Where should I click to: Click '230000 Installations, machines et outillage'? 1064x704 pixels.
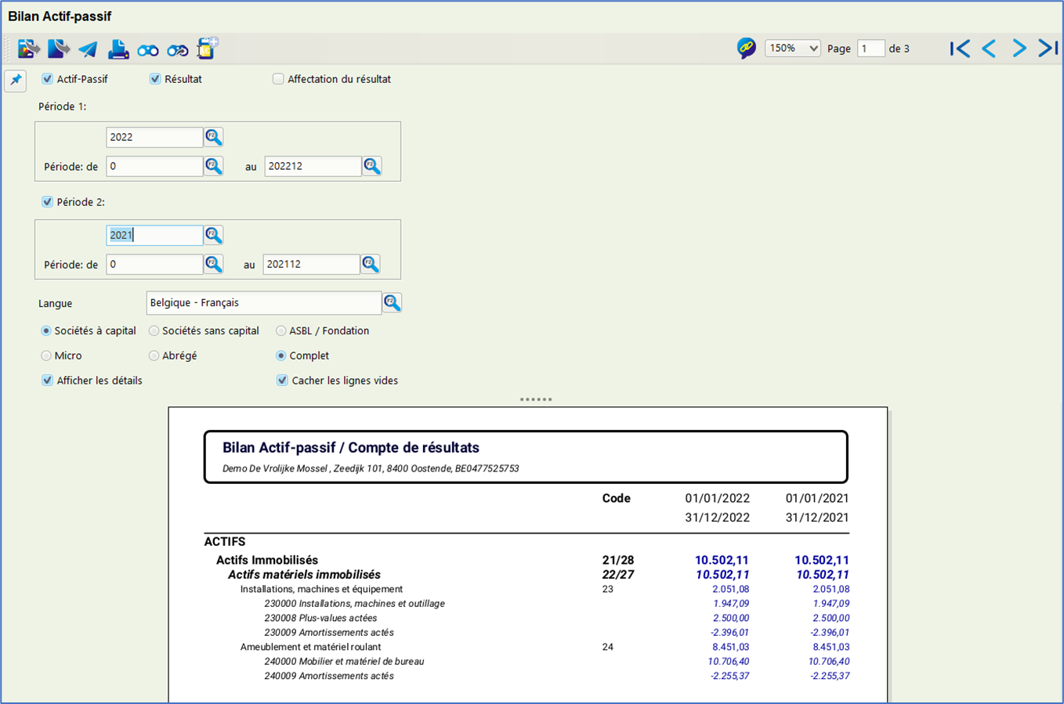pos(354,604)
